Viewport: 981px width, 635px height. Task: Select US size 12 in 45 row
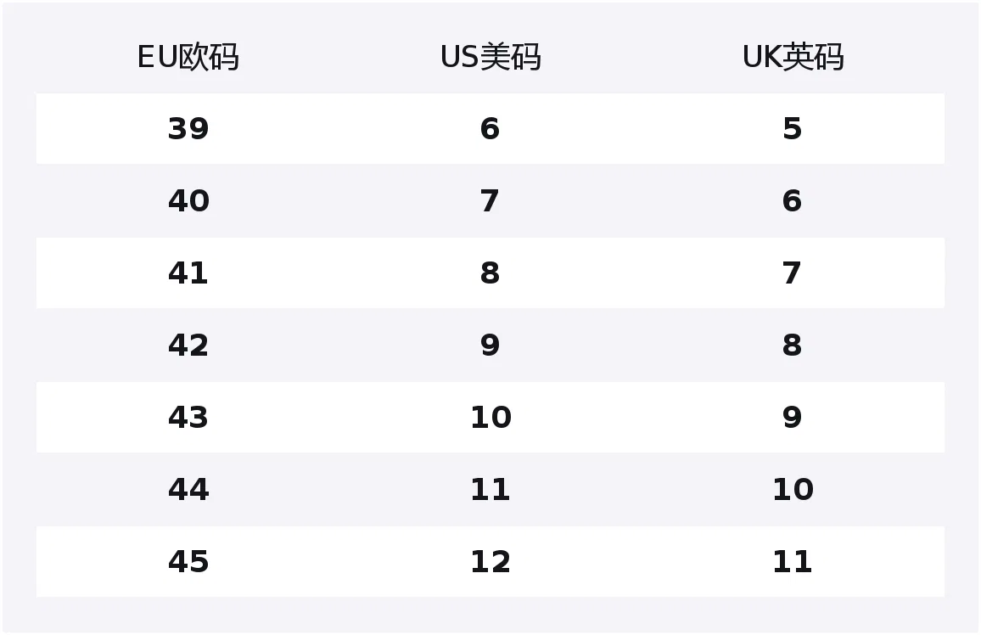[x=490, y=562]
